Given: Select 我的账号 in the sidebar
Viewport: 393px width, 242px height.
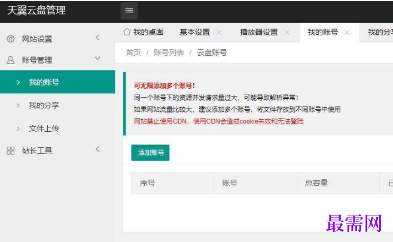Looking at the screenshot, I should pos(57,82).
